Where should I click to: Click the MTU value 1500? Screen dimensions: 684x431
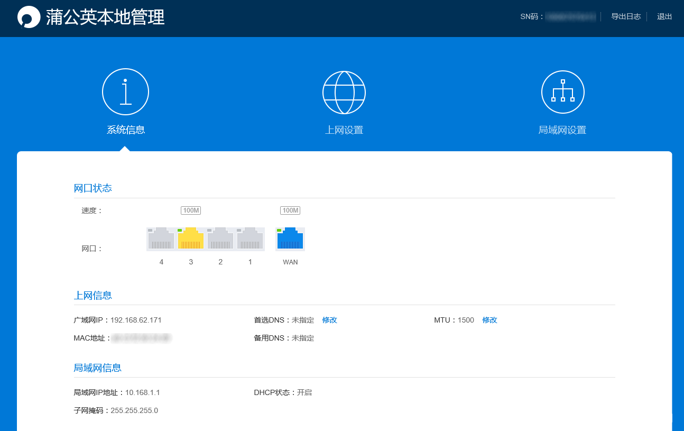[x=466, y=320]
